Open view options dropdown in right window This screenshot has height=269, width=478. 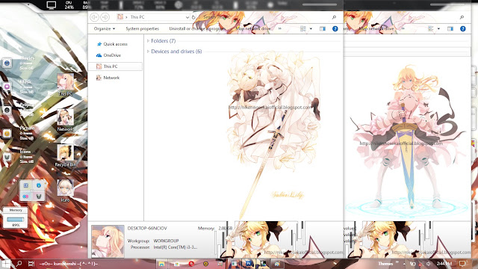click(438, 28)
